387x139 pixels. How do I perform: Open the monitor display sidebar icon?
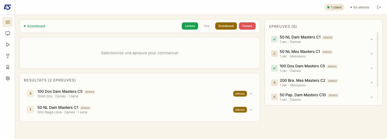(8, 33)
